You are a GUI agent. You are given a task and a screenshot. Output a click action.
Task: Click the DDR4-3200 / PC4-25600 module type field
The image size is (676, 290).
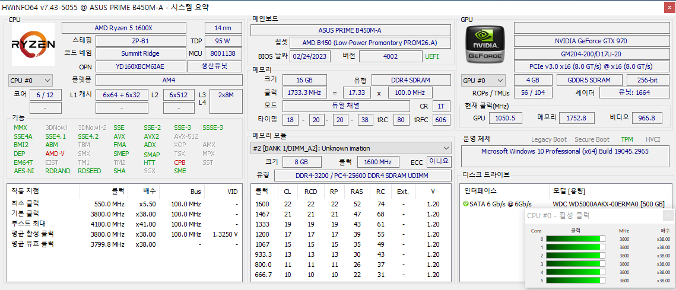pyautogui.click(x=363, y=176)
